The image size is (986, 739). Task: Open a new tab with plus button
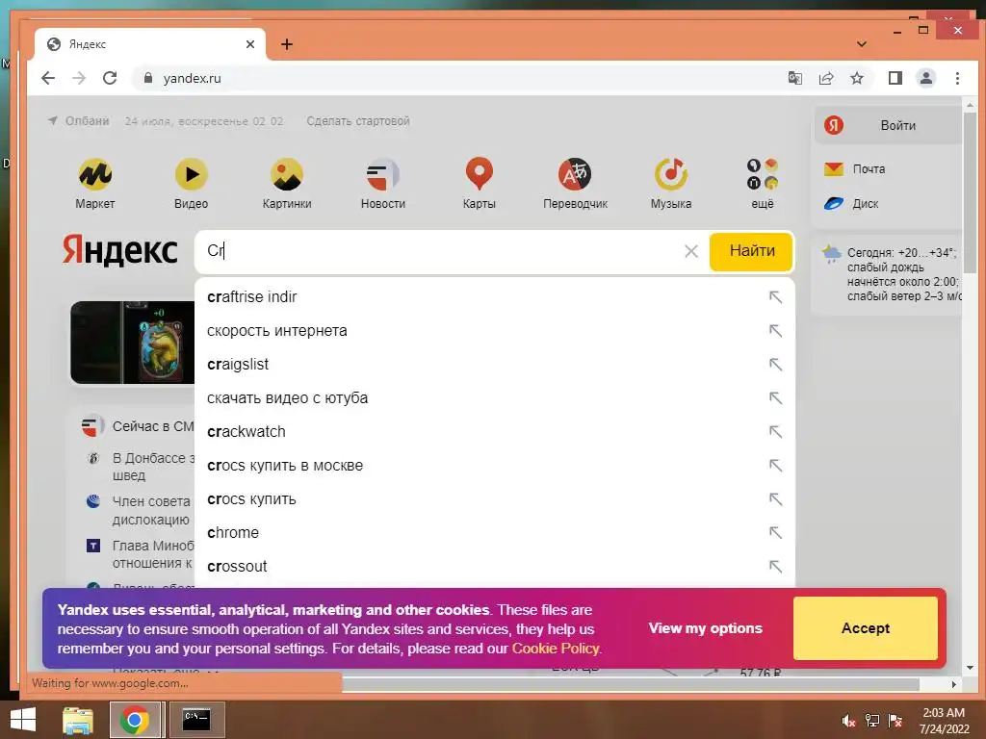287,44
